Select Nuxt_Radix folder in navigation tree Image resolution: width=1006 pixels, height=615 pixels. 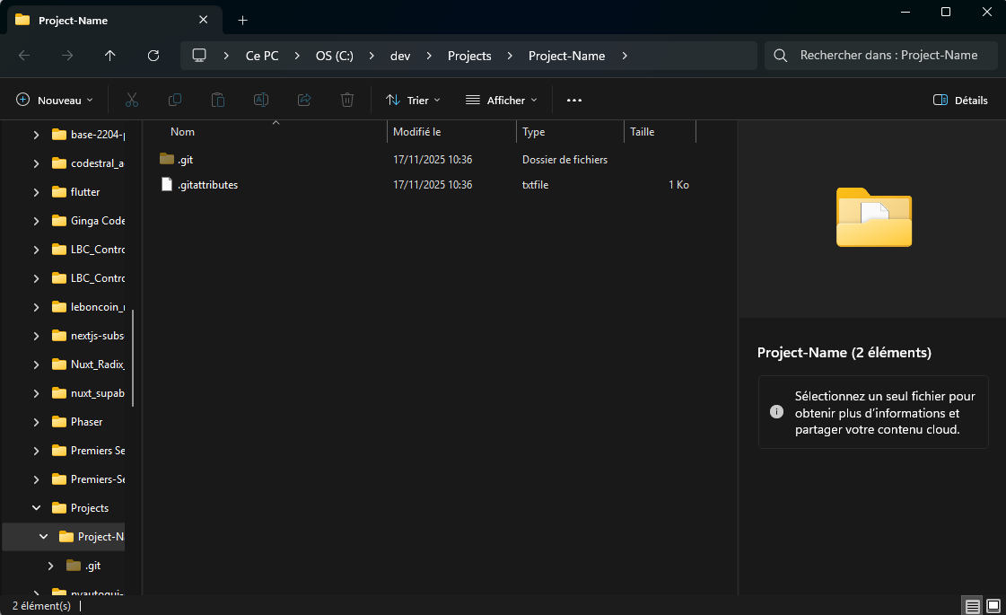click(88, 364)
